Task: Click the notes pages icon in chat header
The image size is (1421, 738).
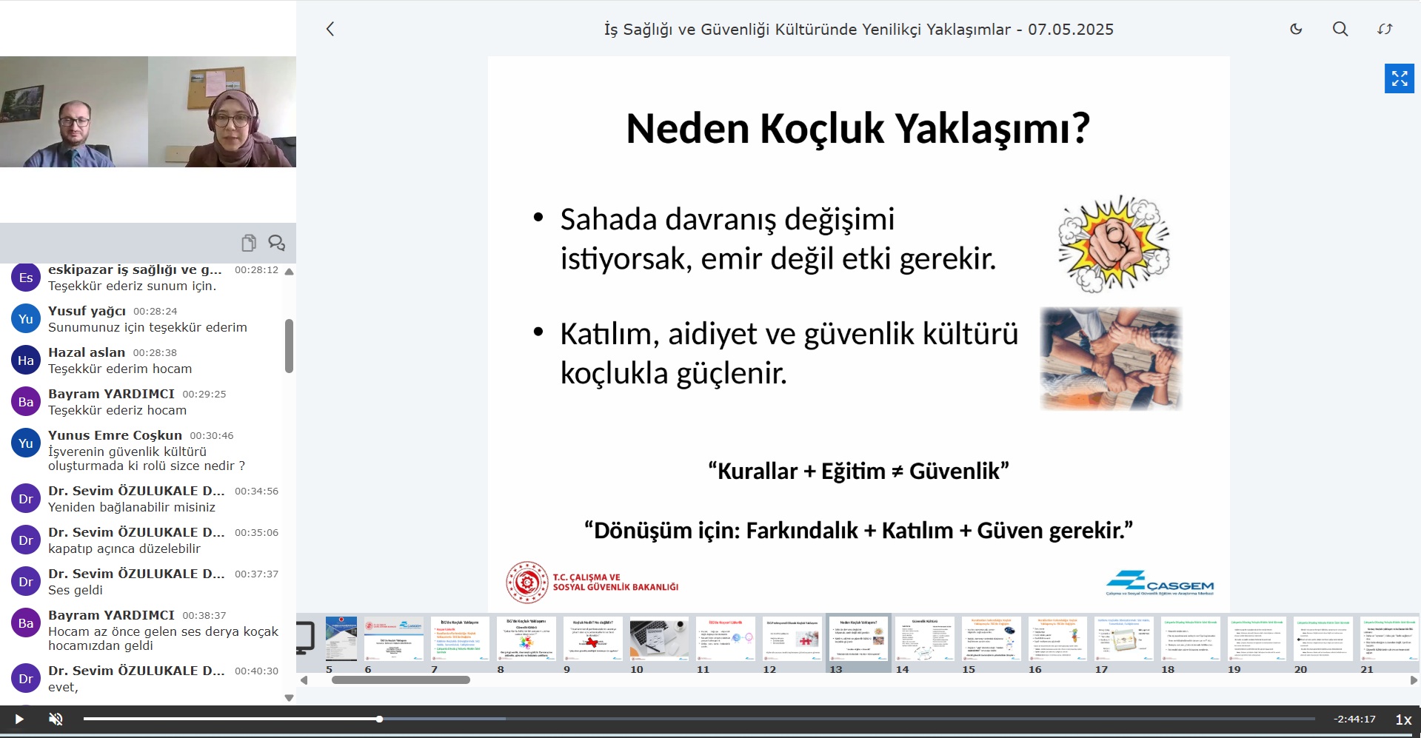Action: tap(249, 243)
